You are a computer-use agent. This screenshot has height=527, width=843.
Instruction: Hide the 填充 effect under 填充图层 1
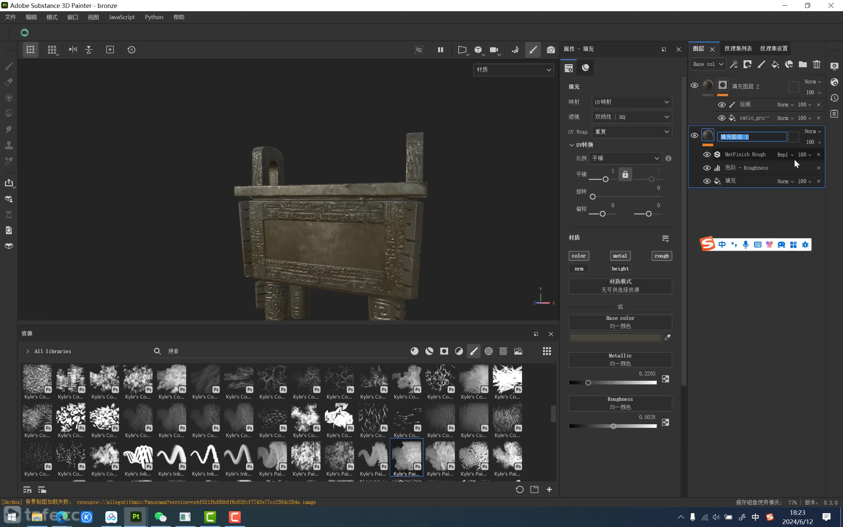tap(707, 181)
